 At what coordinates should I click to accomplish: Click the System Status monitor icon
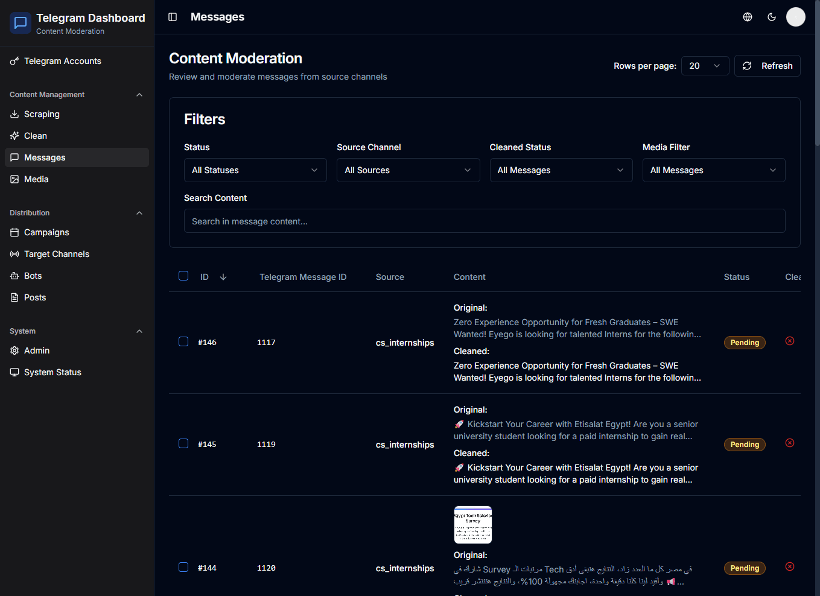click(x=14, y=372)
